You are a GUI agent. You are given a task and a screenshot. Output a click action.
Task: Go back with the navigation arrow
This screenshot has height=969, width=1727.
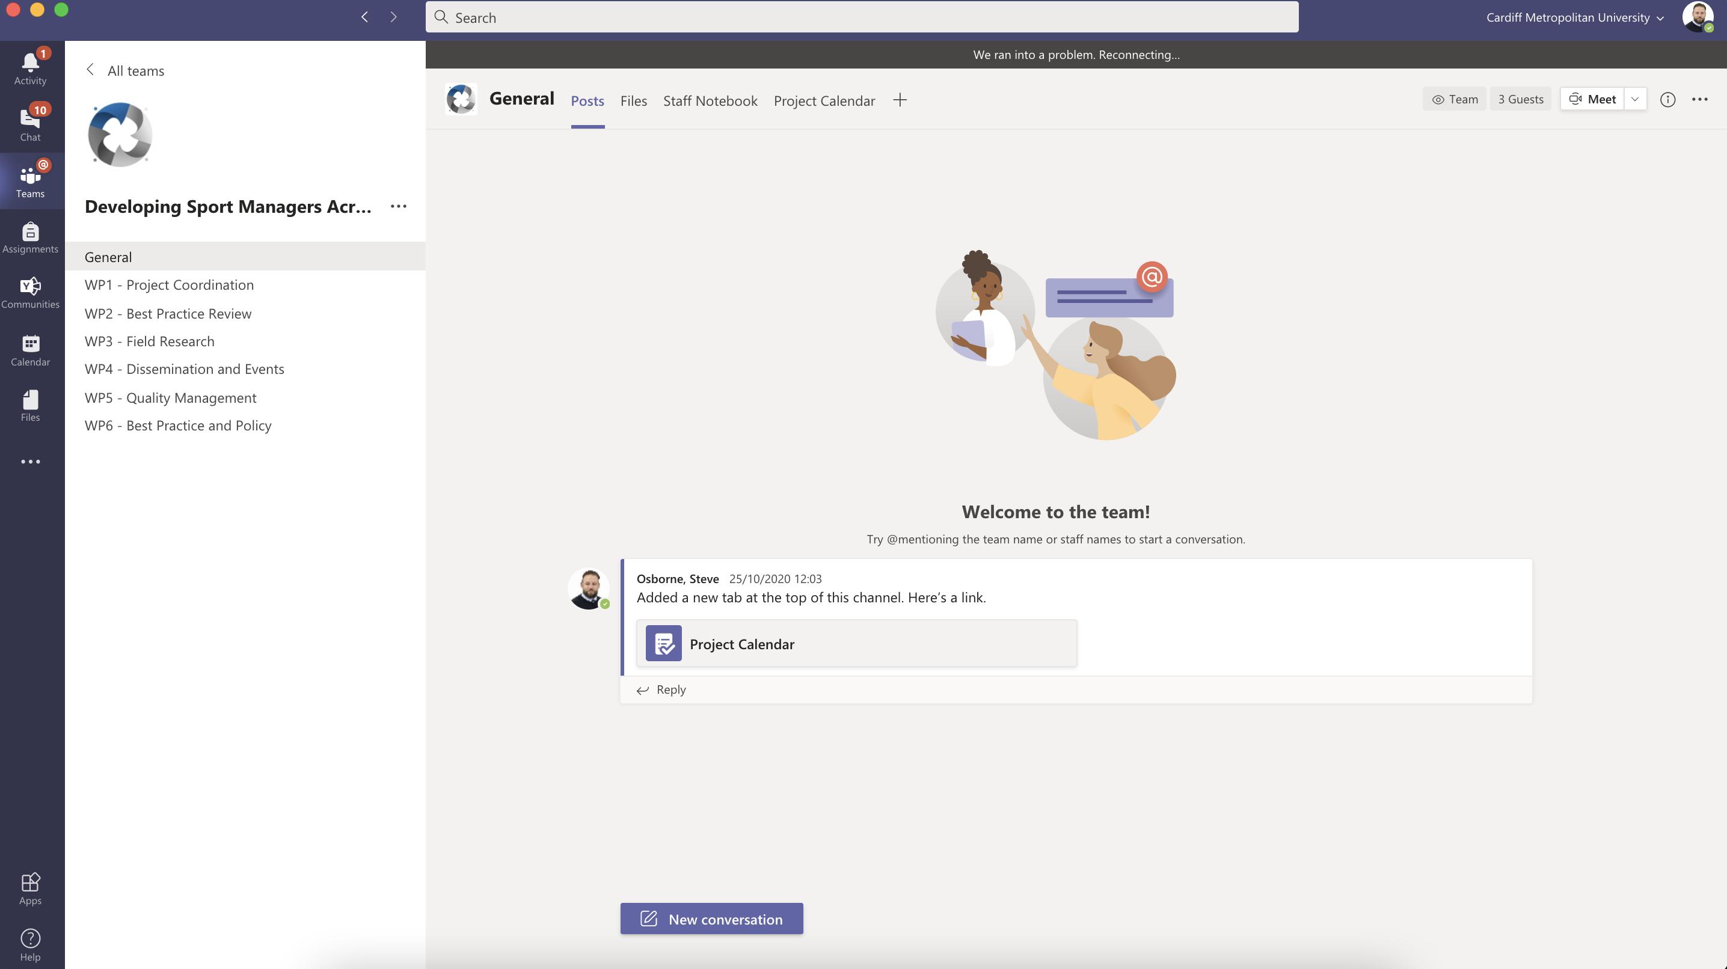click(x=365, y=17)
